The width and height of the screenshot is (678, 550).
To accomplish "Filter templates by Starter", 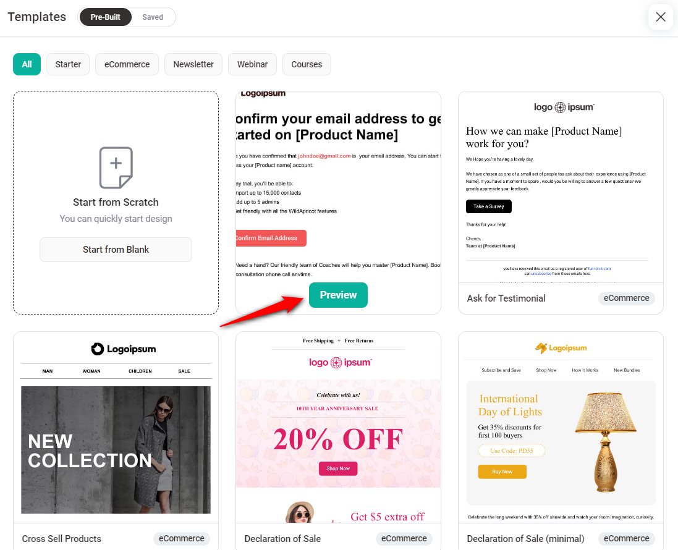I will pyautogui.click(x=68, y=64).
